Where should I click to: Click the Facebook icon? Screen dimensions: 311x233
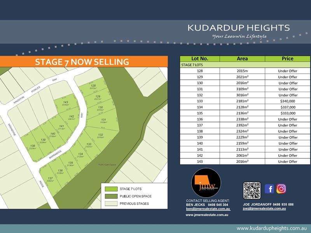point(269,189)
